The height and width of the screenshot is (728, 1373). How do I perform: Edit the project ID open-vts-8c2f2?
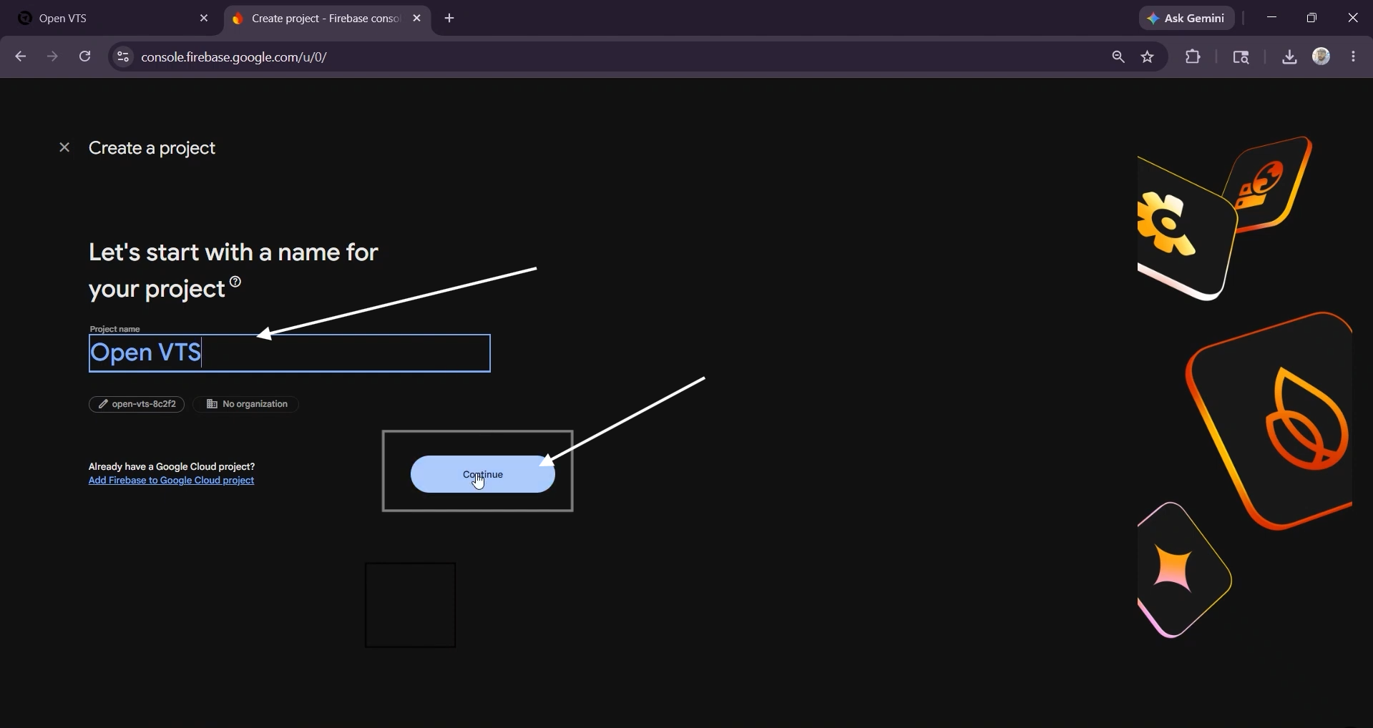pos(137,405)
